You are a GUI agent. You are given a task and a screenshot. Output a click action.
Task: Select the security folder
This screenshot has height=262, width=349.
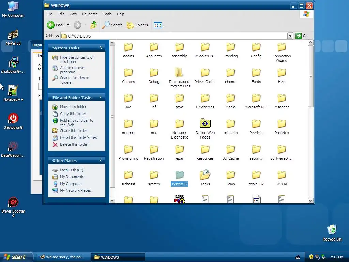[256, 153]
